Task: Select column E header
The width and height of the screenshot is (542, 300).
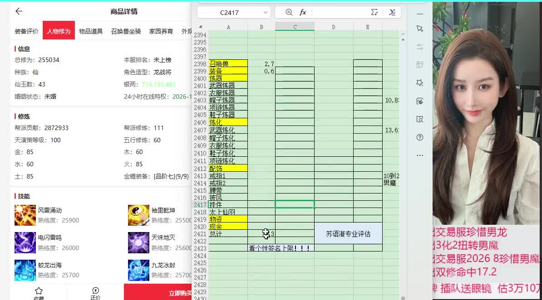Action: [x=368, y=27]
